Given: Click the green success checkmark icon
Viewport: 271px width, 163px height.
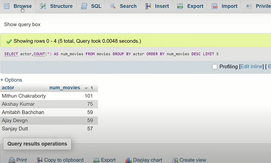Looking at the screenshot, I should (x=9, y=42).
